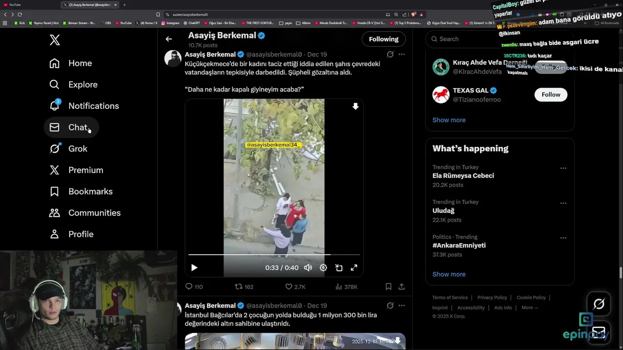Open TEXAS GAL profile

click(470, 90)
